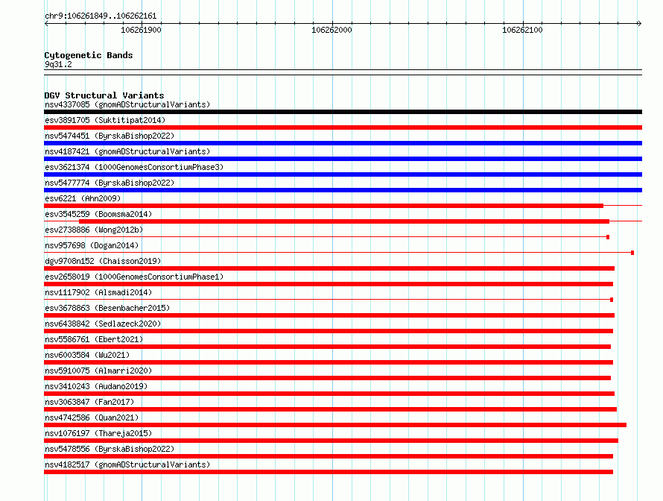Click the chr9:106261849..106262161 coordinate label

pos(101,16)
